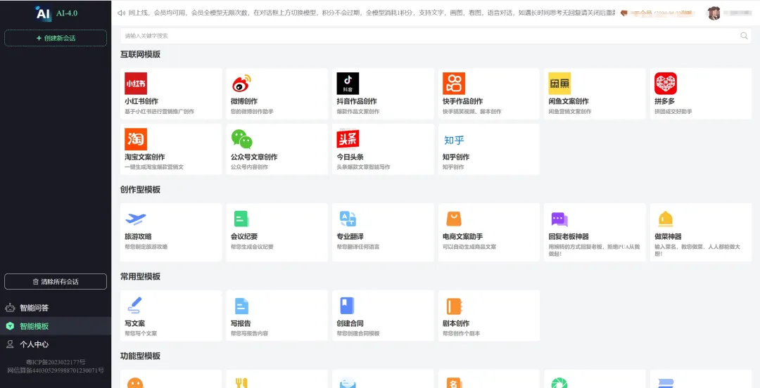The width and height of the screenshot is (760, 388).
Task: Click the orange notebook icon for 剧本创作
Action: (x=454, y=306)
